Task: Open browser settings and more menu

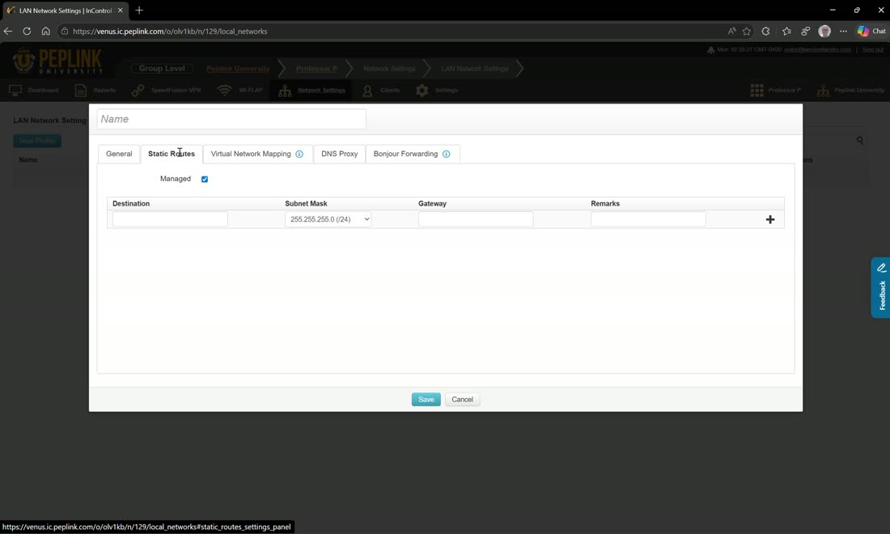Action: (843, 32)
